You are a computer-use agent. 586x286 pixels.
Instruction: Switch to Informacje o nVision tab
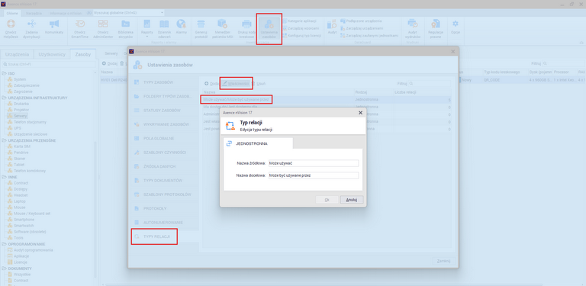tap(66, 13)
